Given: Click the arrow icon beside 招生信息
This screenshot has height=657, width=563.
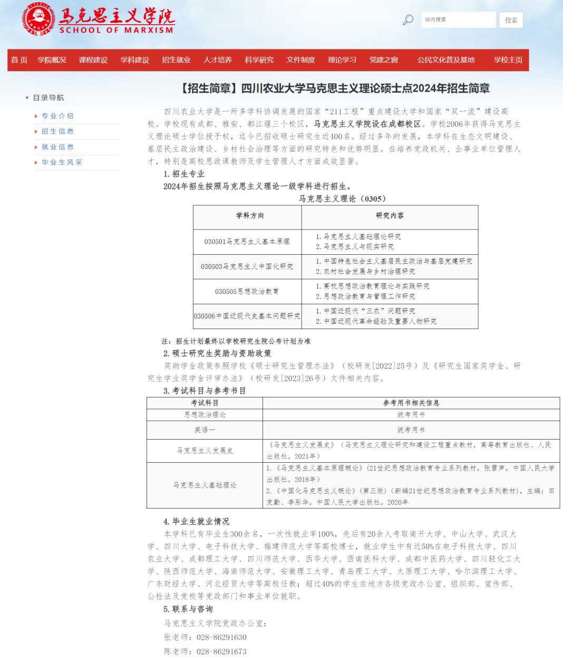Looking at the screenshot, I should point(36,131).
